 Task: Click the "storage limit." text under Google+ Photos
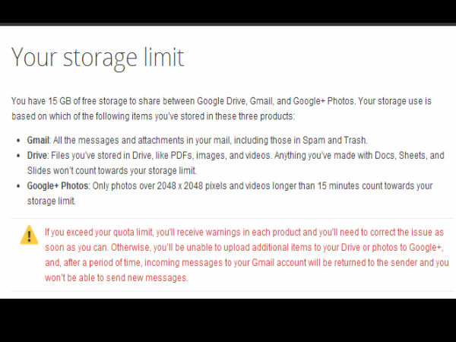coord(52,201)
